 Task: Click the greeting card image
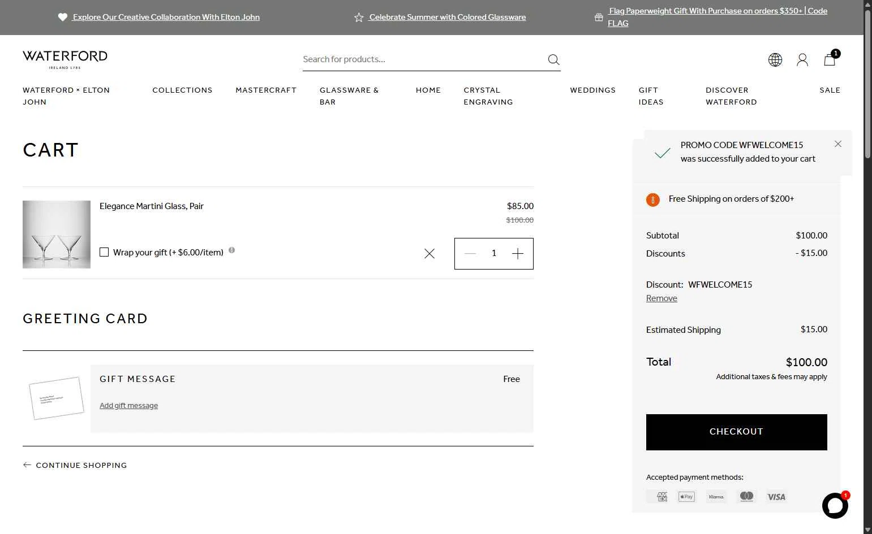point(56,398)
